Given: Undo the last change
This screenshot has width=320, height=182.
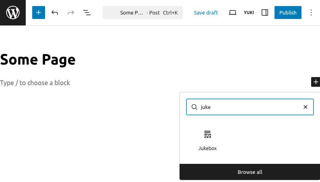Looking at the screenshot, I should click(55, 13).
